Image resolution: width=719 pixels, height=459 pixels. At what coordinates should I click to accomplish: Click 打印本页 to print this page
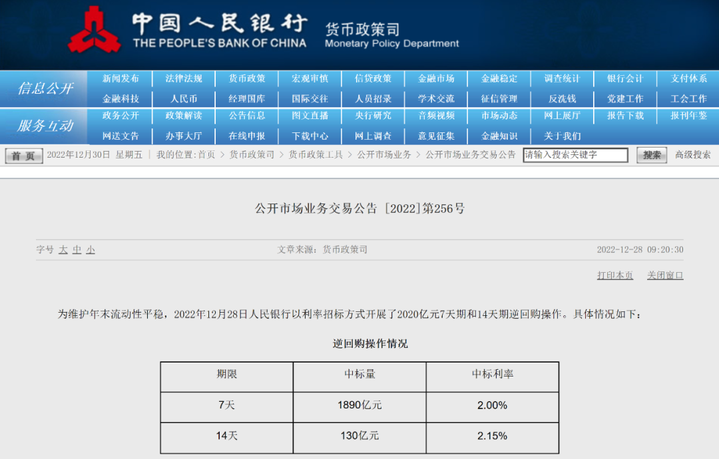click(614, 275)
